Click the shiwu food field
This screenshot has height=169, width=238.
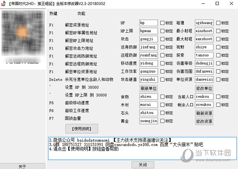(x=149, y=97)
